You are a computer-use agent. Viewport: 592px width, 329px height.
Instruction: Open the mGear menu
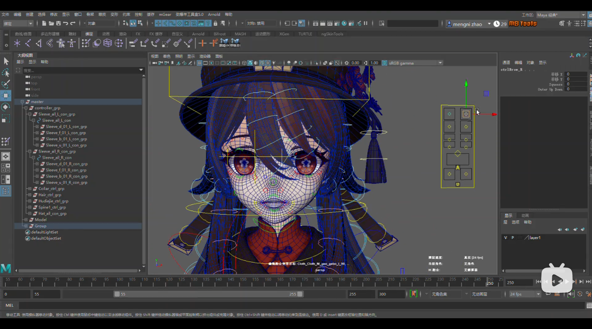[165, 15]
